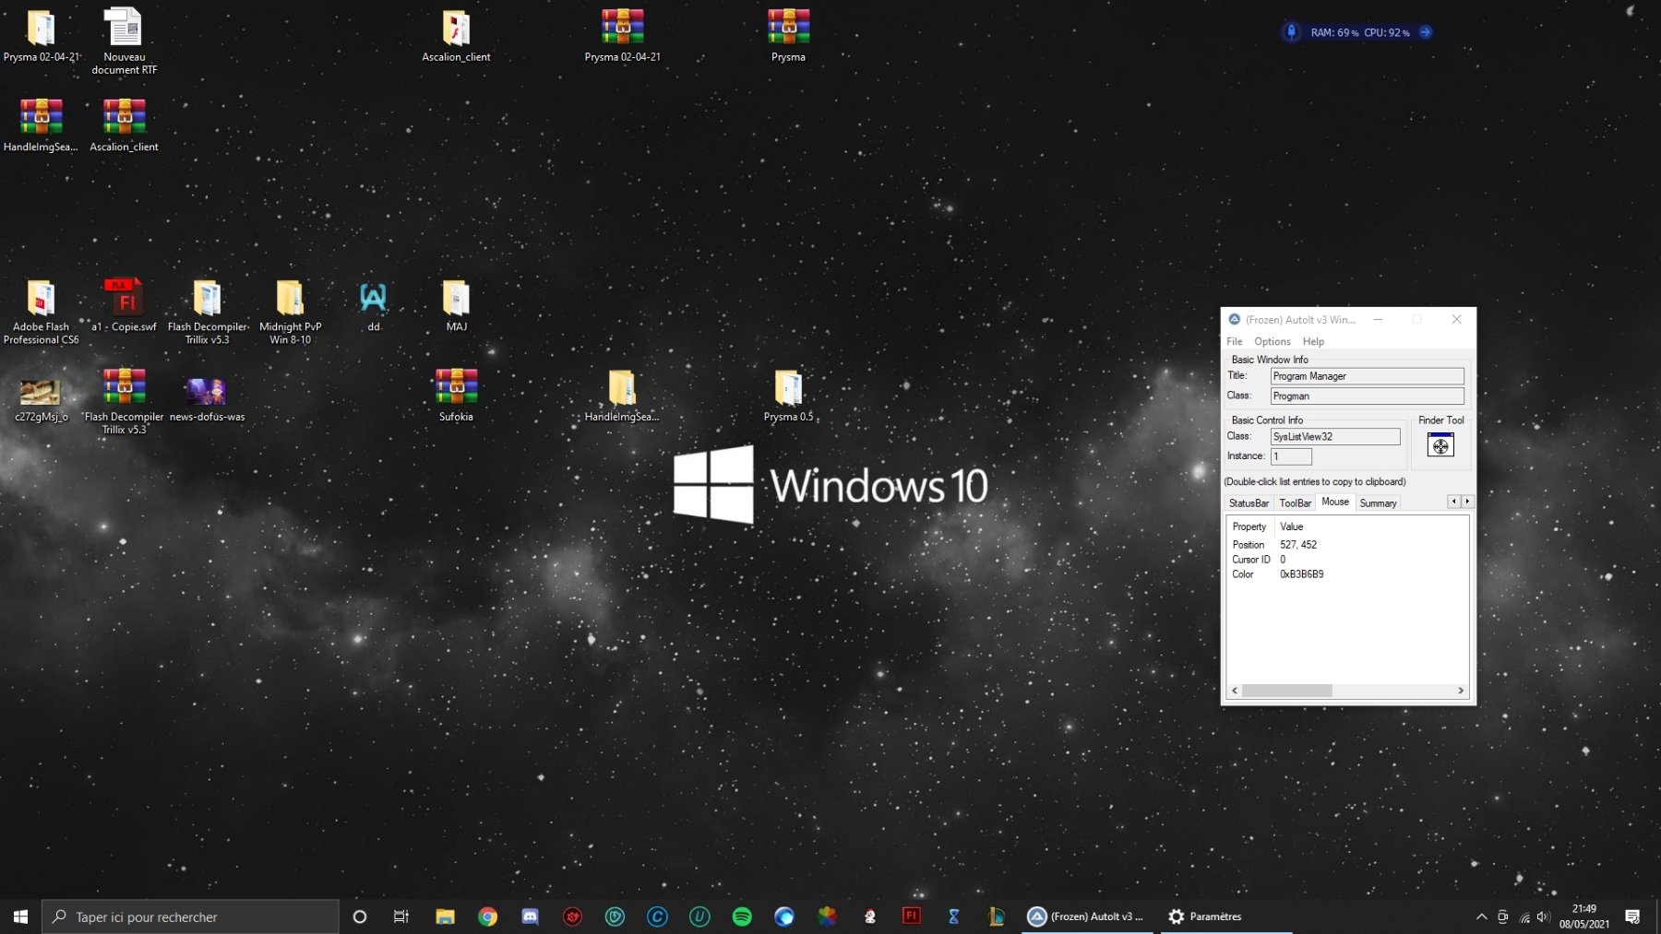The image size is (1661, 934).
Task: Click the rocket boost icon in RAM widget
Action: [x=1291, y=32]
